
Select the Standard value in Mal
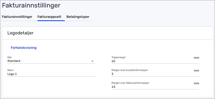pyautogui.click(x=14, y=61)
